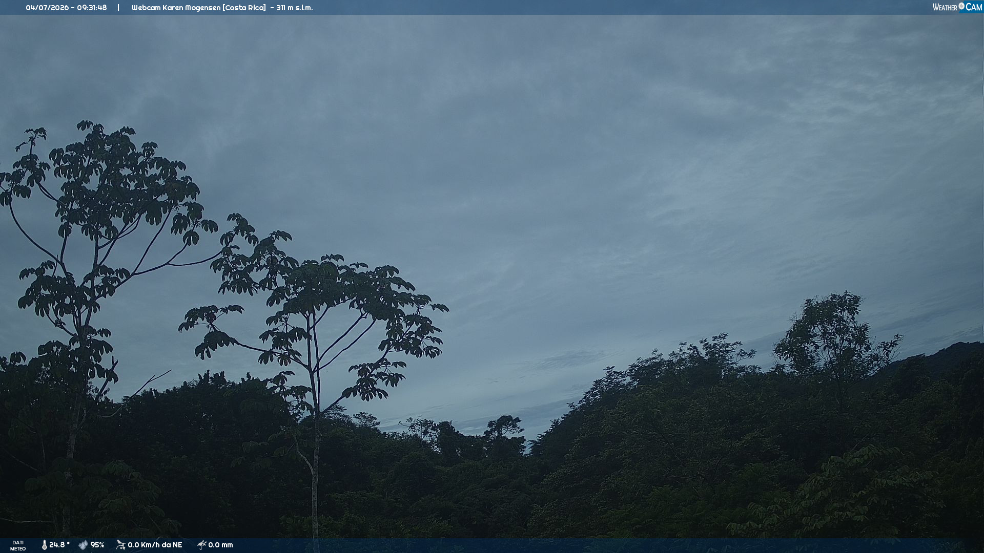Select the timestamp 04/07/2026 - 09:31:48
Image resolution: width=984 pixels, height=553 pixels.
[66, 8]
